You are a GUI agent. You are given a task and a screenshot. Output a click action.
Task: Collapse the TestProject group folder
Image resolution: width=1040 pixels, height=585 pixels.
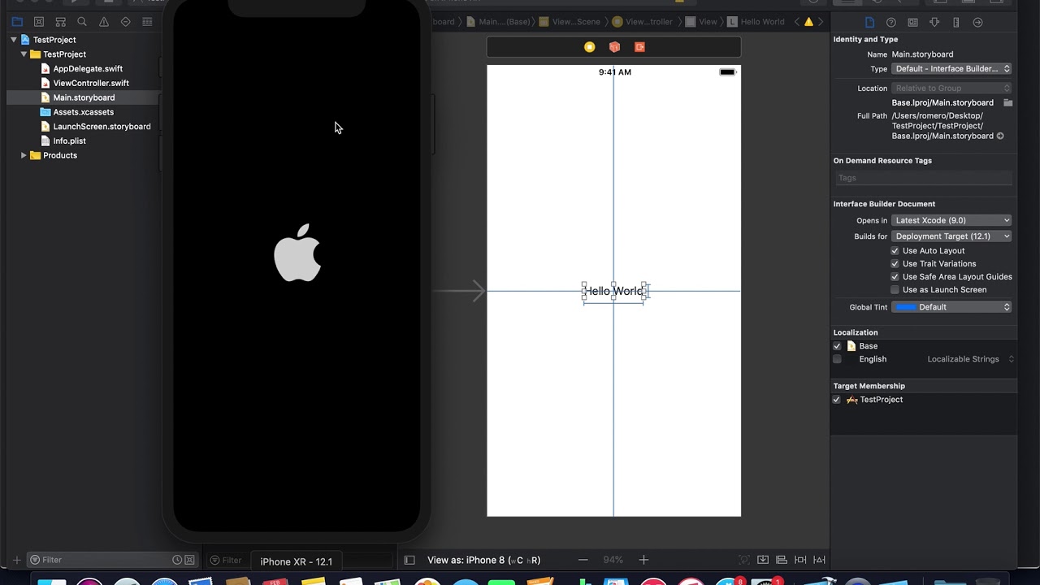coord(24,54)
